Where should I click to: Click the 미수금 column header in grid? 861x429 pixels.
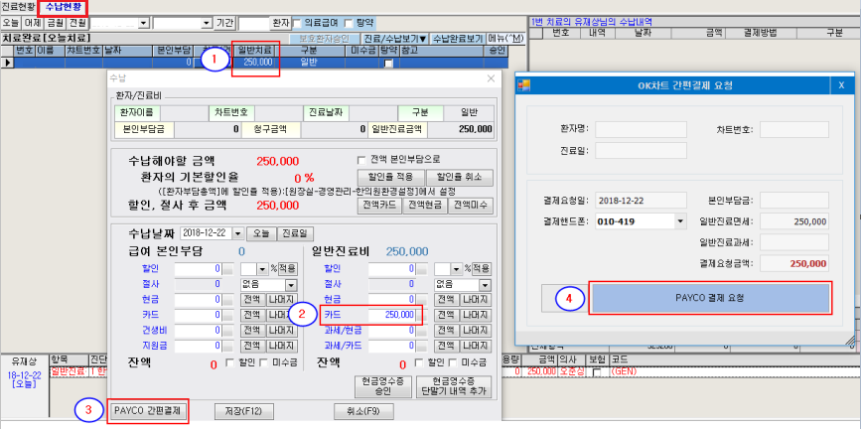point(361,51)
